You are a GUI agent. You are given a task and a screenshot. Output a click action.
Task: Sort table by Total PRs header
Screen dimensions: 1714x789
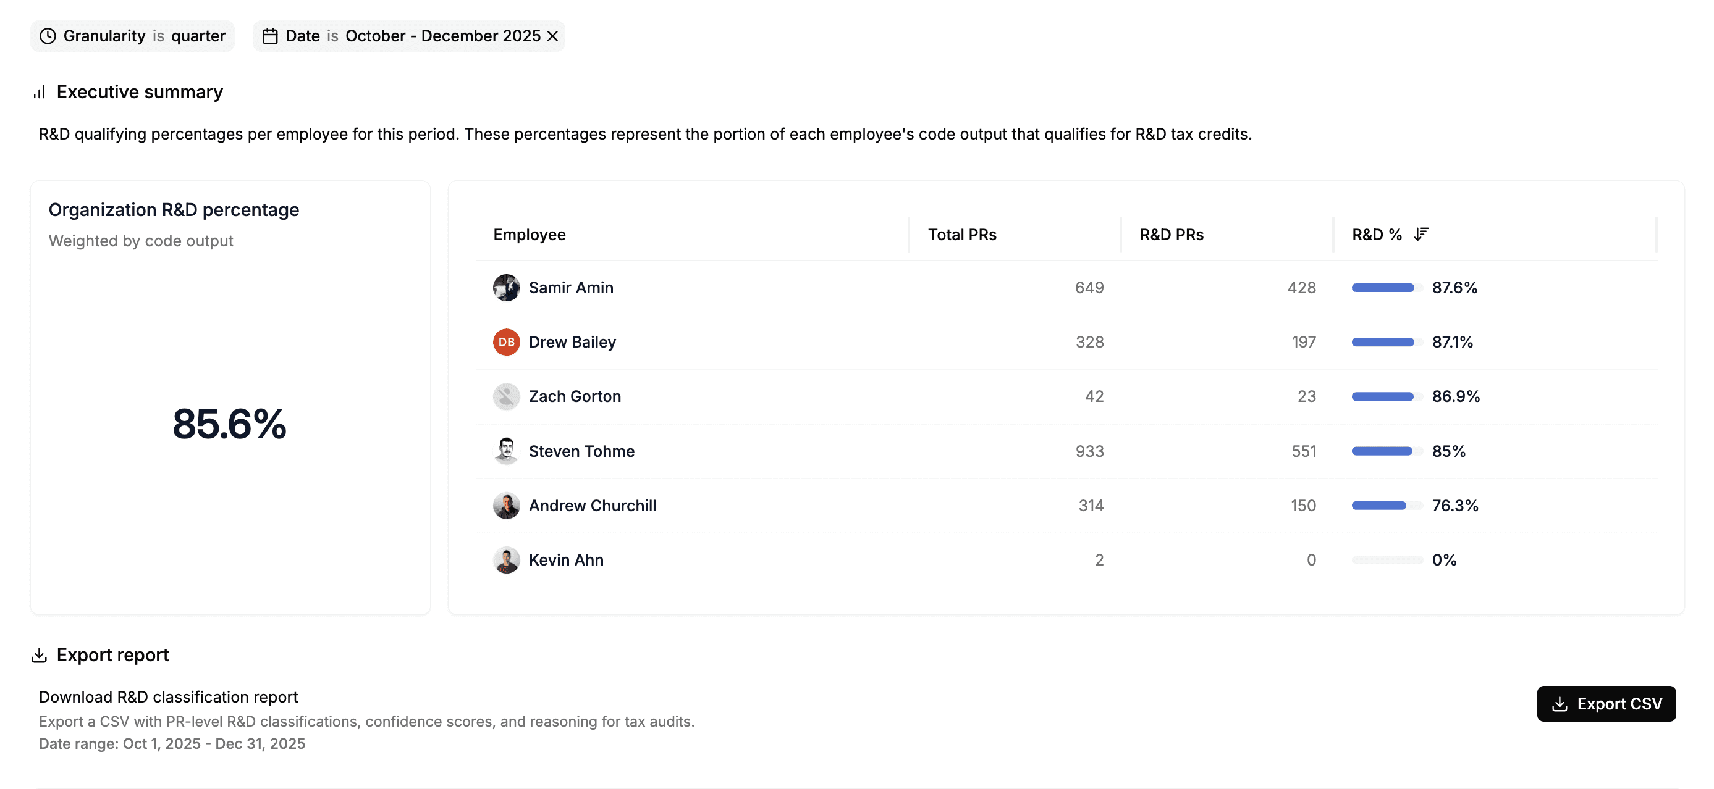coord(961,235)
